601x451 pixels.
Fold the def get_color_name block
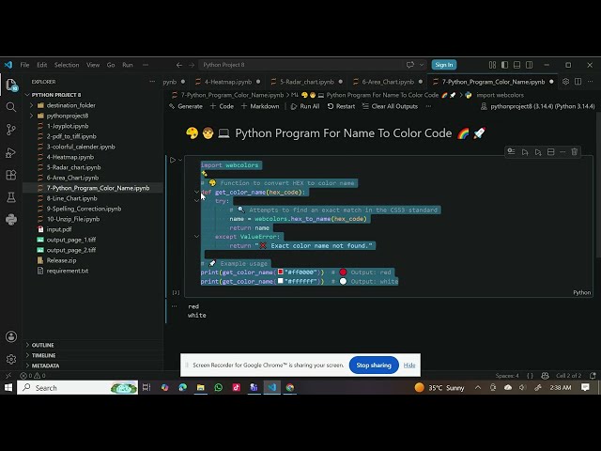tap(196, 192)
